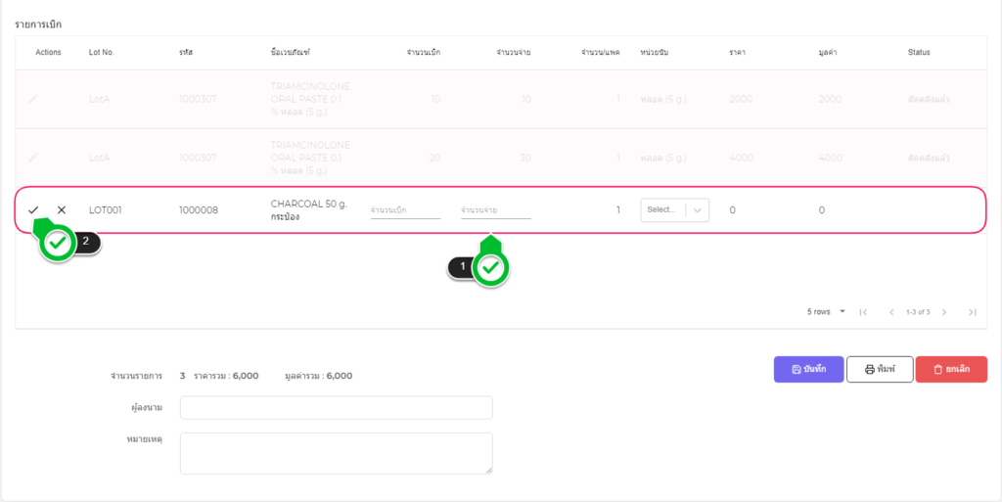Viewport: 1002px width, 502px height.
Task: Click the pencil edit icon in the second TRIAMCINOLONE row
Action: click(33, 158)
